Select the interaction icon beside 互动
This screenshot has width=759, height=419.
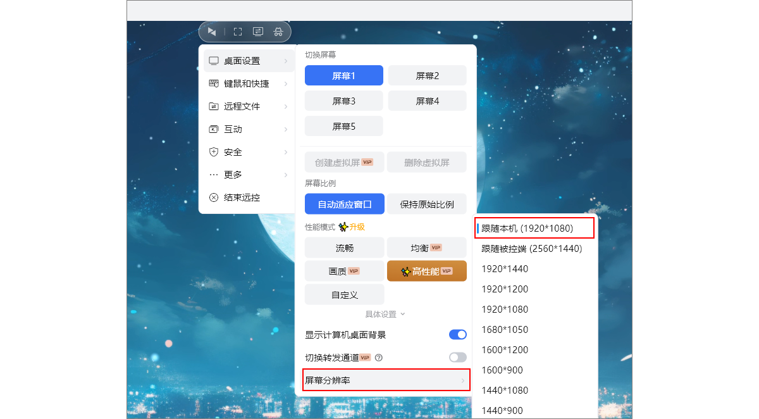point(214,128)
